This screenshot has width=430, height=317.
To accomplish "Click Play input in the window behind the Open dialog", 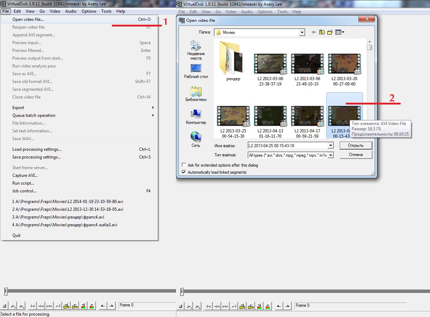I will pyautogui.click(x=189, y=306).
